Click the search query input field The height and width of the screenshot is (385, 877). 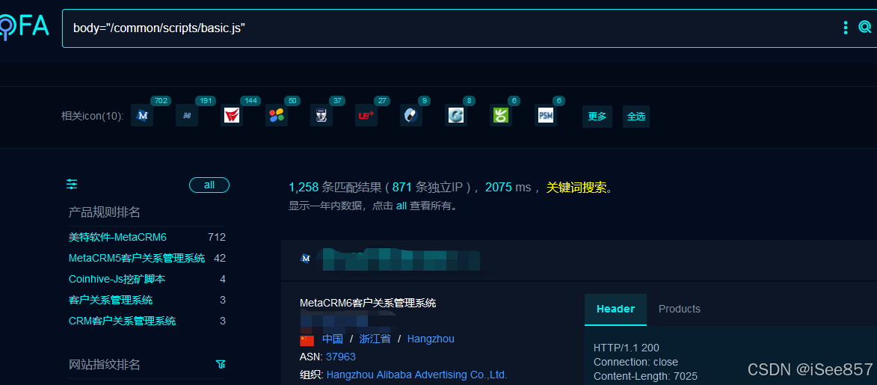click(447, 28)
